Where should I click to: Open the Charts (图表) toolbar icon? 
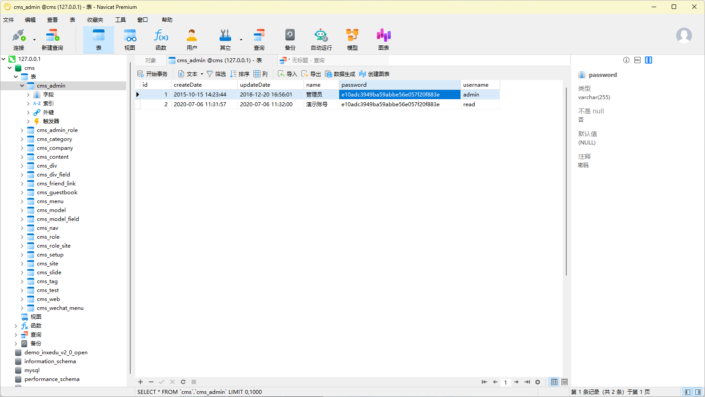click(x=384, y=40)
